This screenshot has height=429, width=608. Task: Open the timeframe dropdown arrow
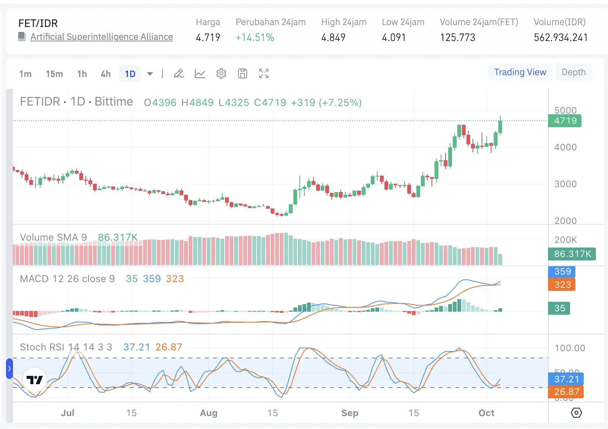[150, 74]
